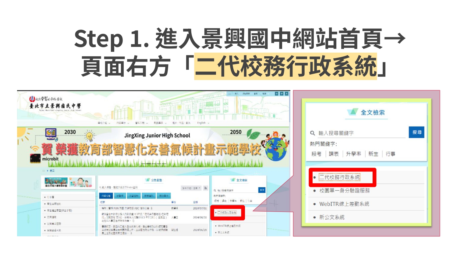Screen dimensions: 457x257
Task: Select the large font size icon 大
Action: (286, 94)
